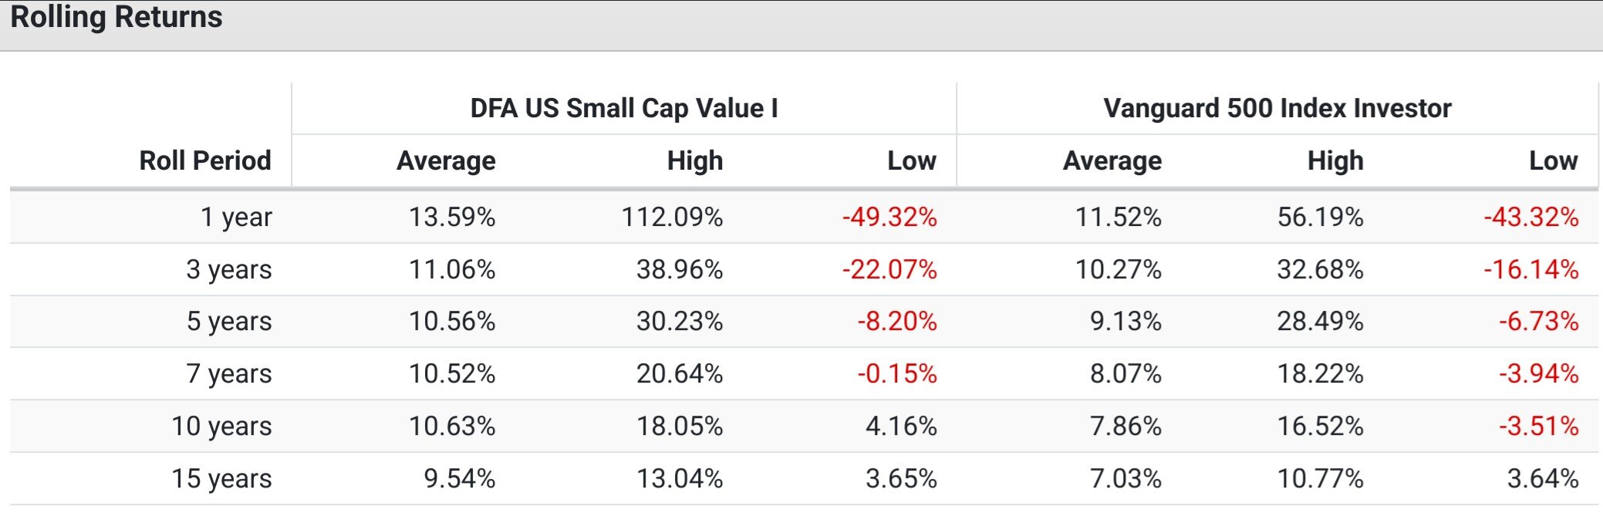Click the Average header under DFA fund
Screen dimensions: 1603x523
point(446,160)
